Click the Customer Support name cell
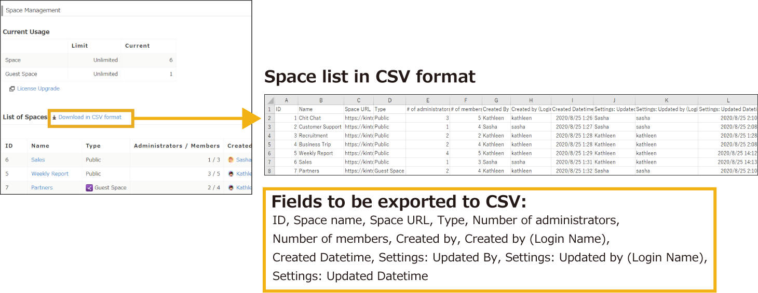 point(320,127)
